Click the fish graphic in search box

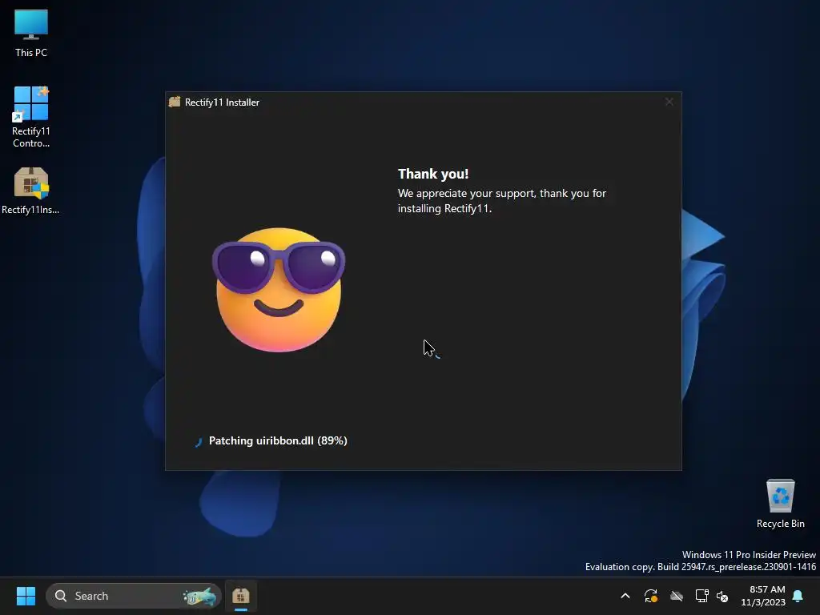(x=199, y=596)
